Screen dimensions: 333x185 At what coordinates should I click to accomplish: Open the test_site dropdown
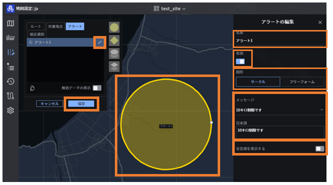(174, 8)
